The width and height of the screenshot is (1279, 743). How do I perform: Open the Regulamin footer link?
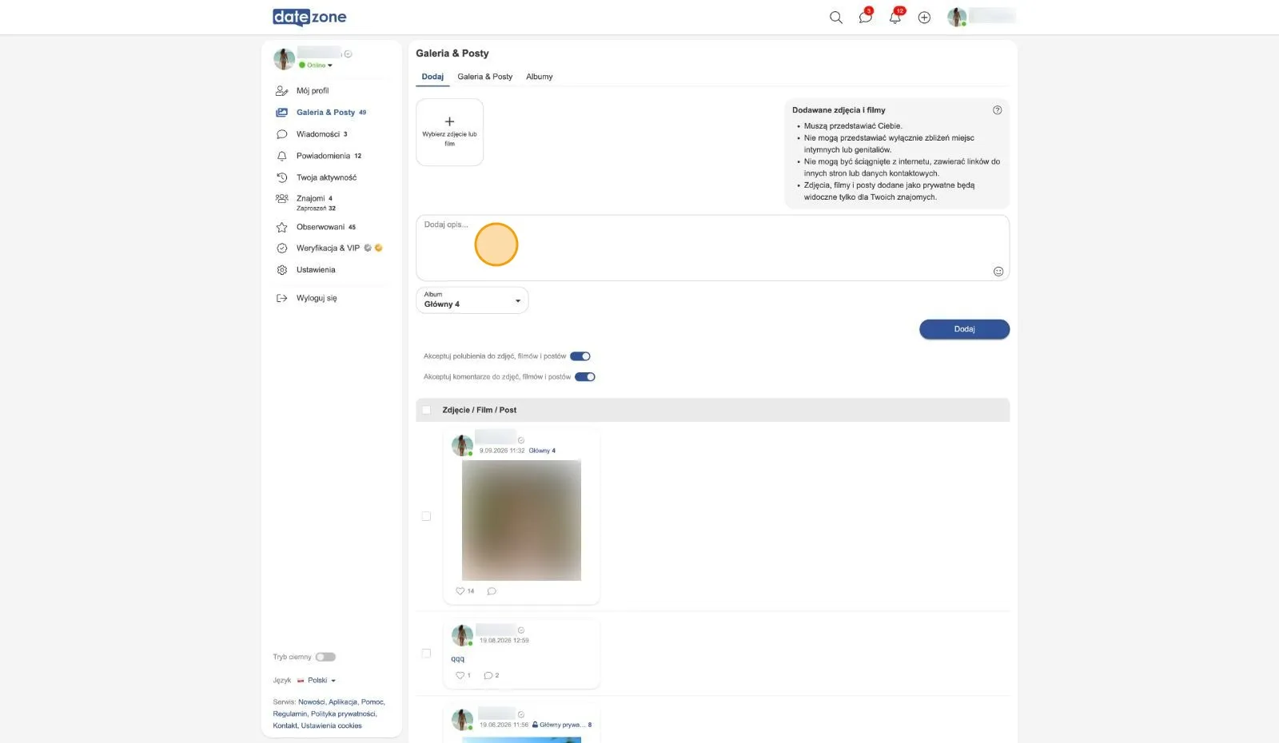(290, 714)
